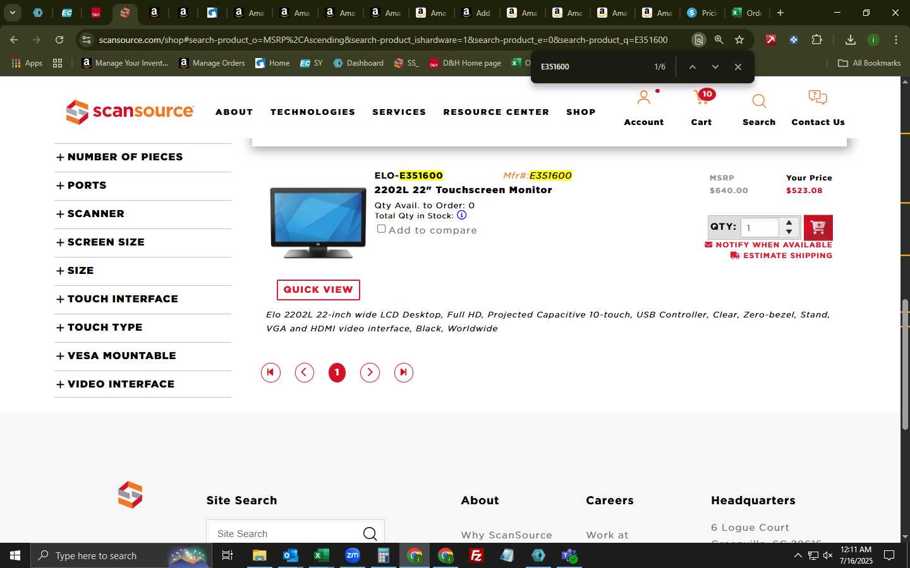Open FileZilla from the taskbar
Viewport: 910px width, 568px height.
[x=476, y=555]
